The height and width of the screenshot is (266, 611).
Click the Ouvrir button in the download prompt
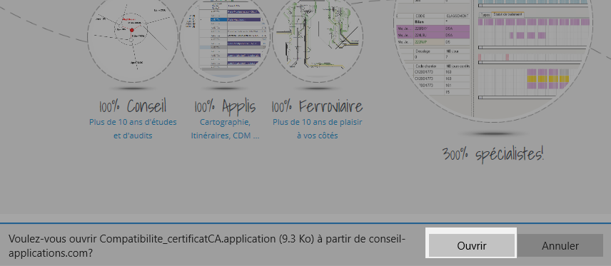pos(471,246)
